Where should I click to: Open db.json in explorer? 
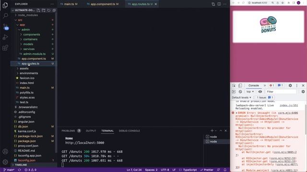click(23, 126)
